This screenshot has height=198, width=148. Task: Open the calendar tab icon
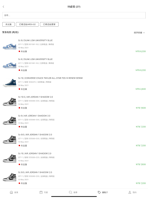pyautogui.click(x=41, y=192)
